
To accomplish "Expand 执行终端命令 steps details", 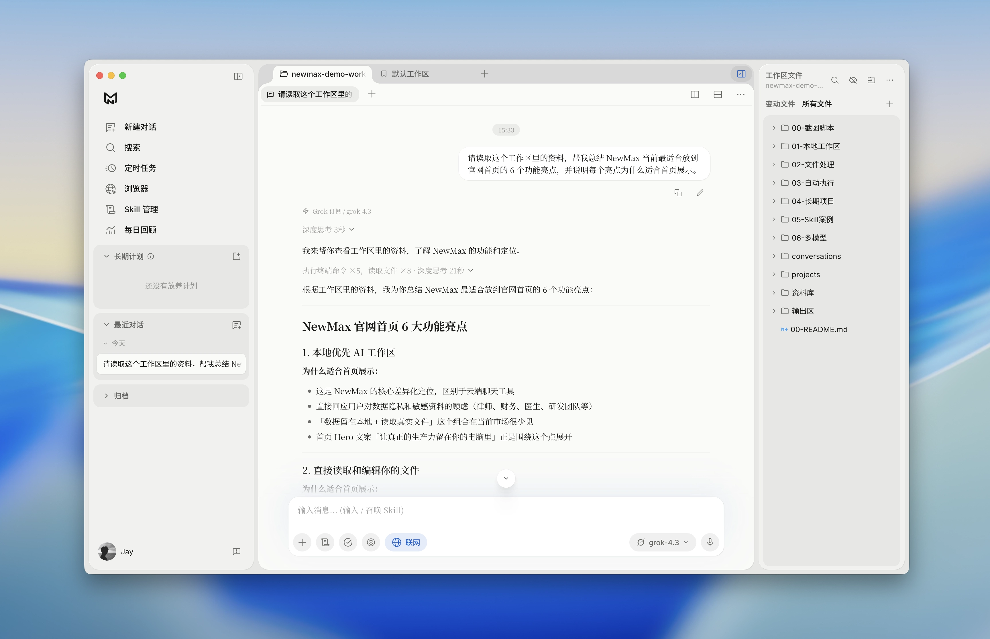I will pyautogui.click(x=388, y=271).
